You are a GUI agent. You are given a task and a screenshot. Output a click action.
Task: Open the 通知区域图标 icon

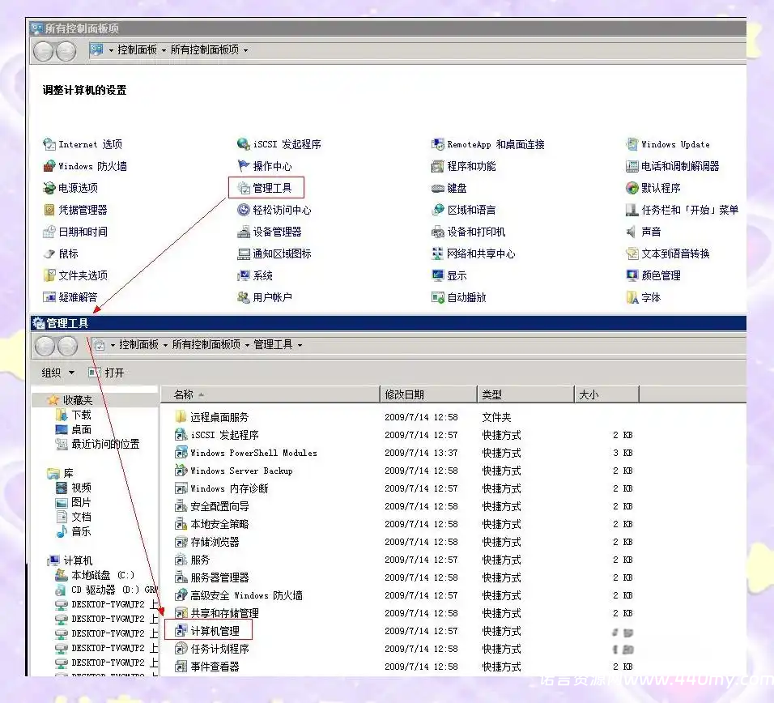(x=244, y=254)
